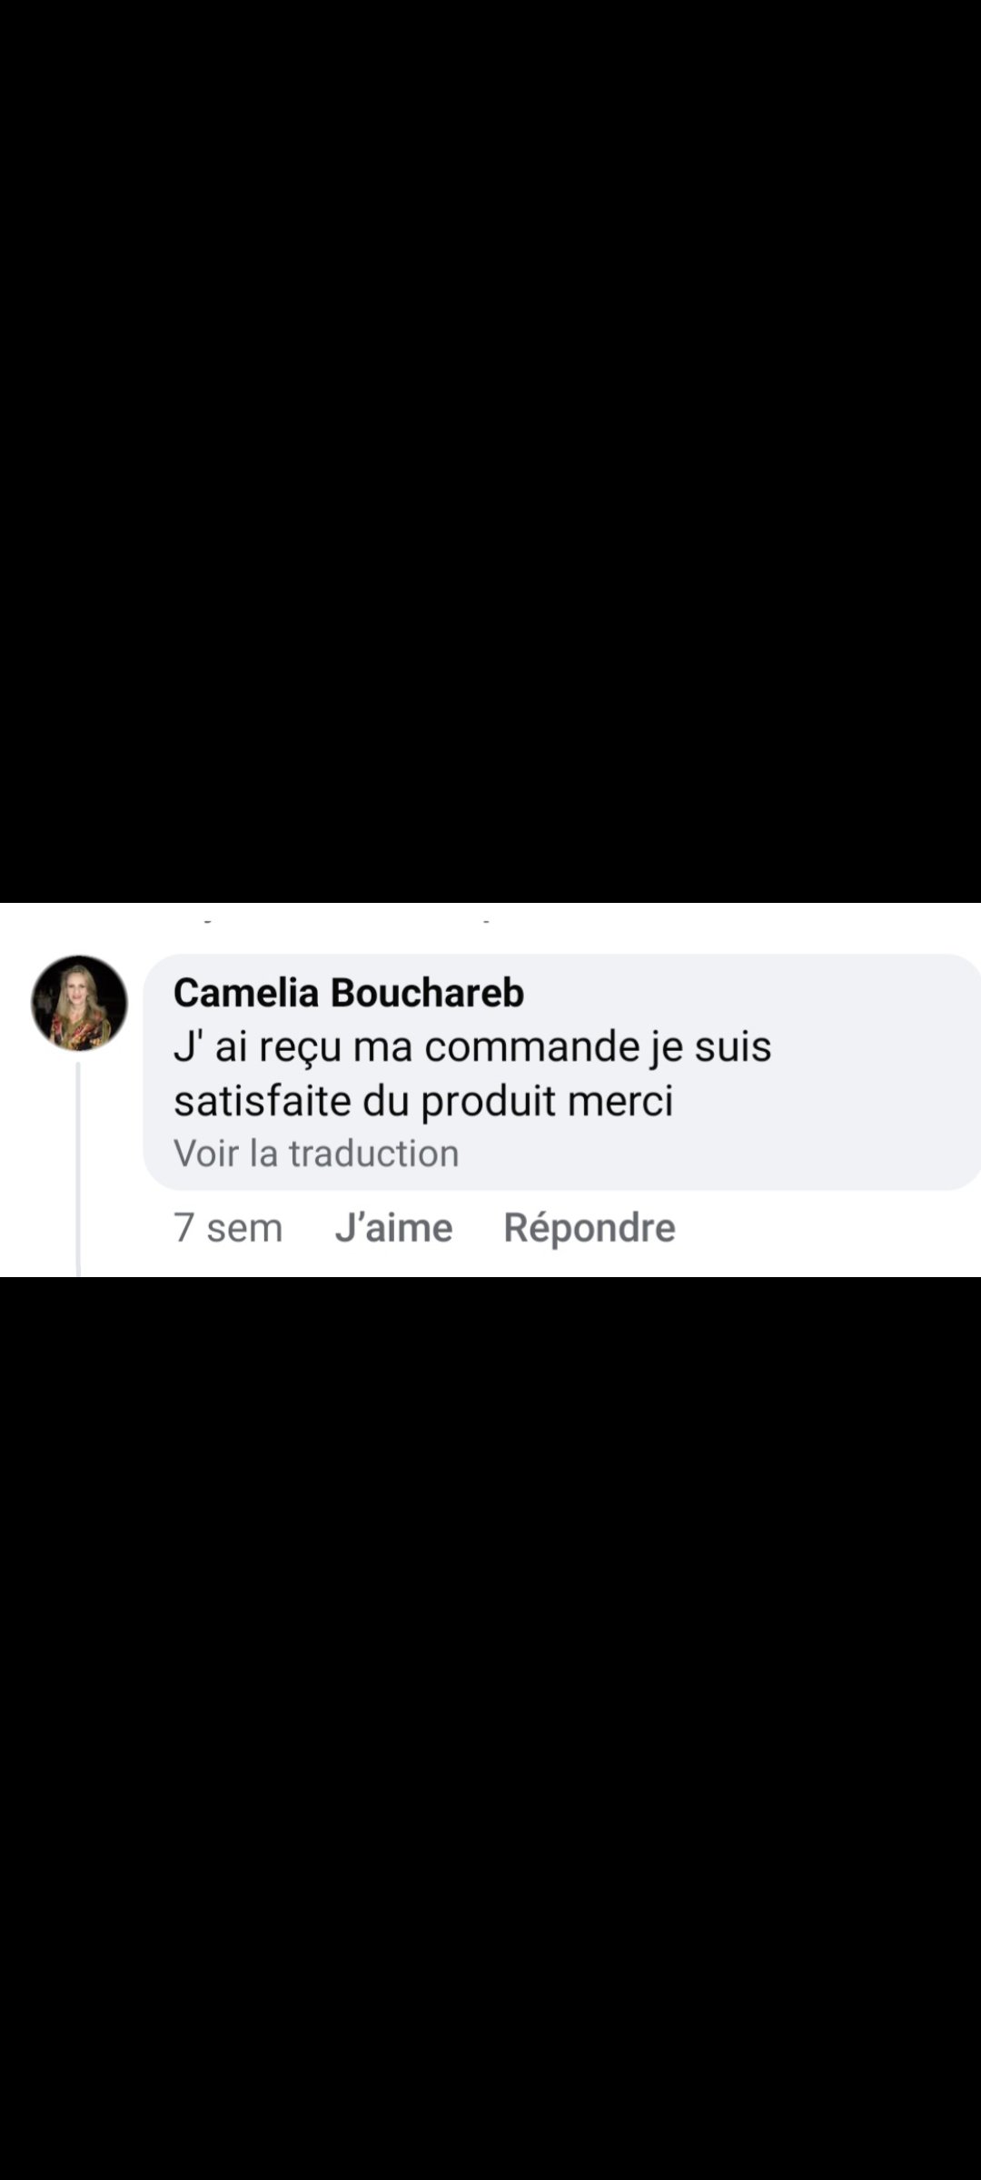Screen dimensions: 981x2180
Task: Tap the Camelia Bouchareb name link
Action: point(349,992)
